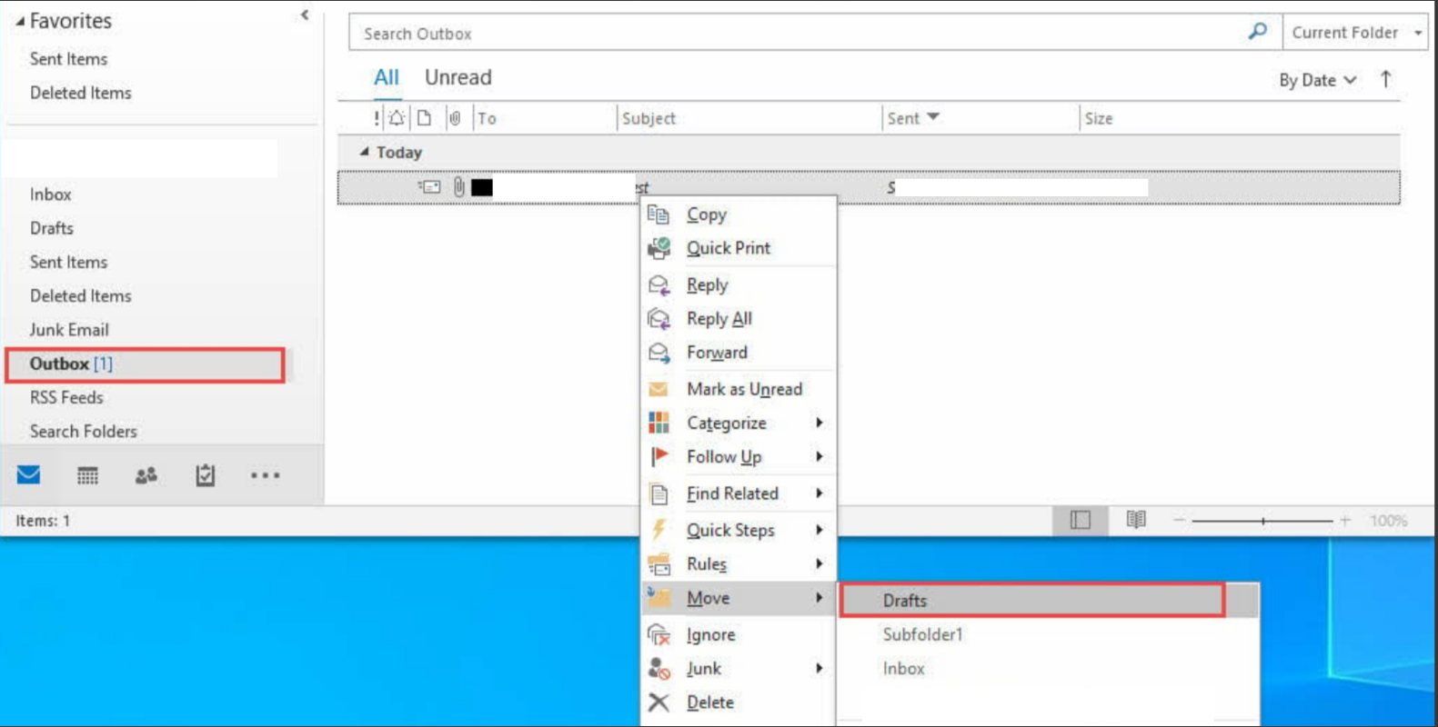Click the zoom in plus icon

(x=1345, y=521)
